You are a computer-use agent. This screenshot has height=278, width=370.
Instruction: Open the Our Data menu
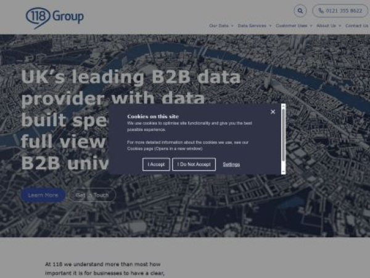(x=219, y=26)
